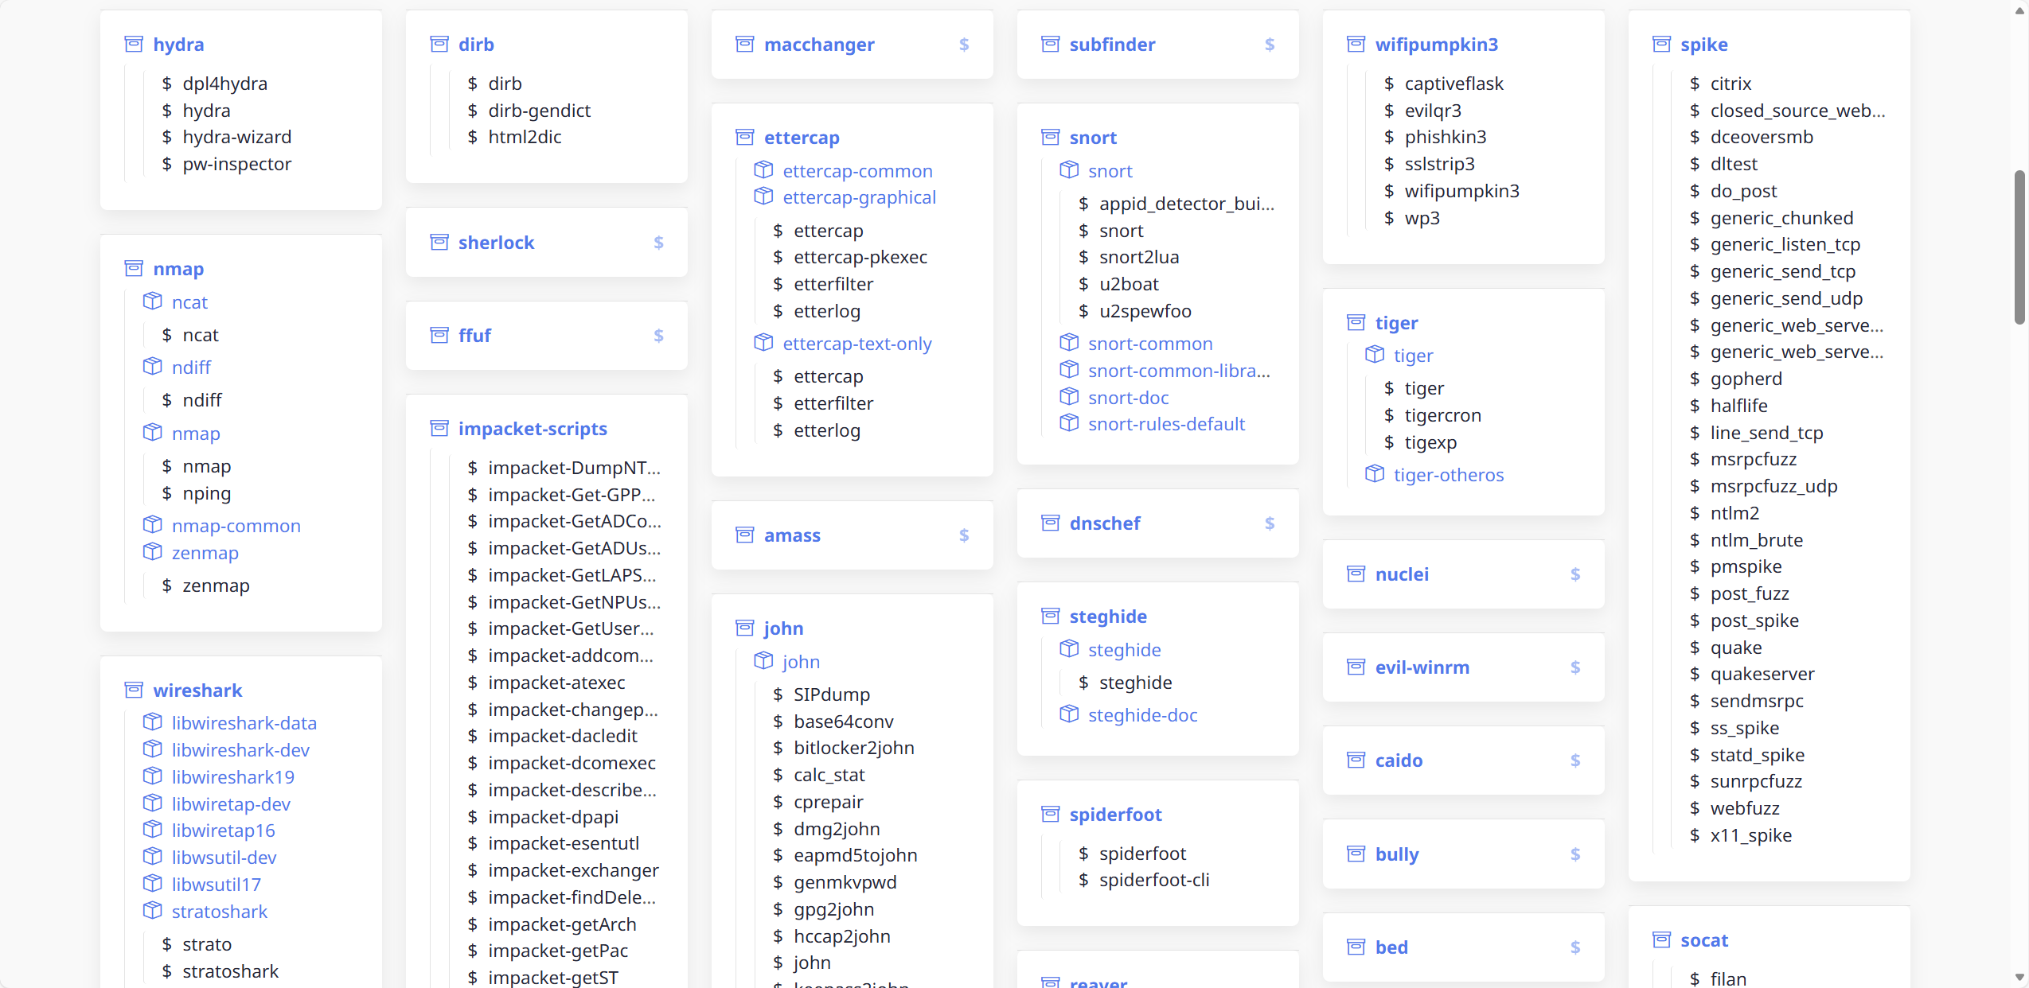Expand commands with sherlock's dollar icon
This screenshot has height=988, width=2029.
tap(658, 243)
